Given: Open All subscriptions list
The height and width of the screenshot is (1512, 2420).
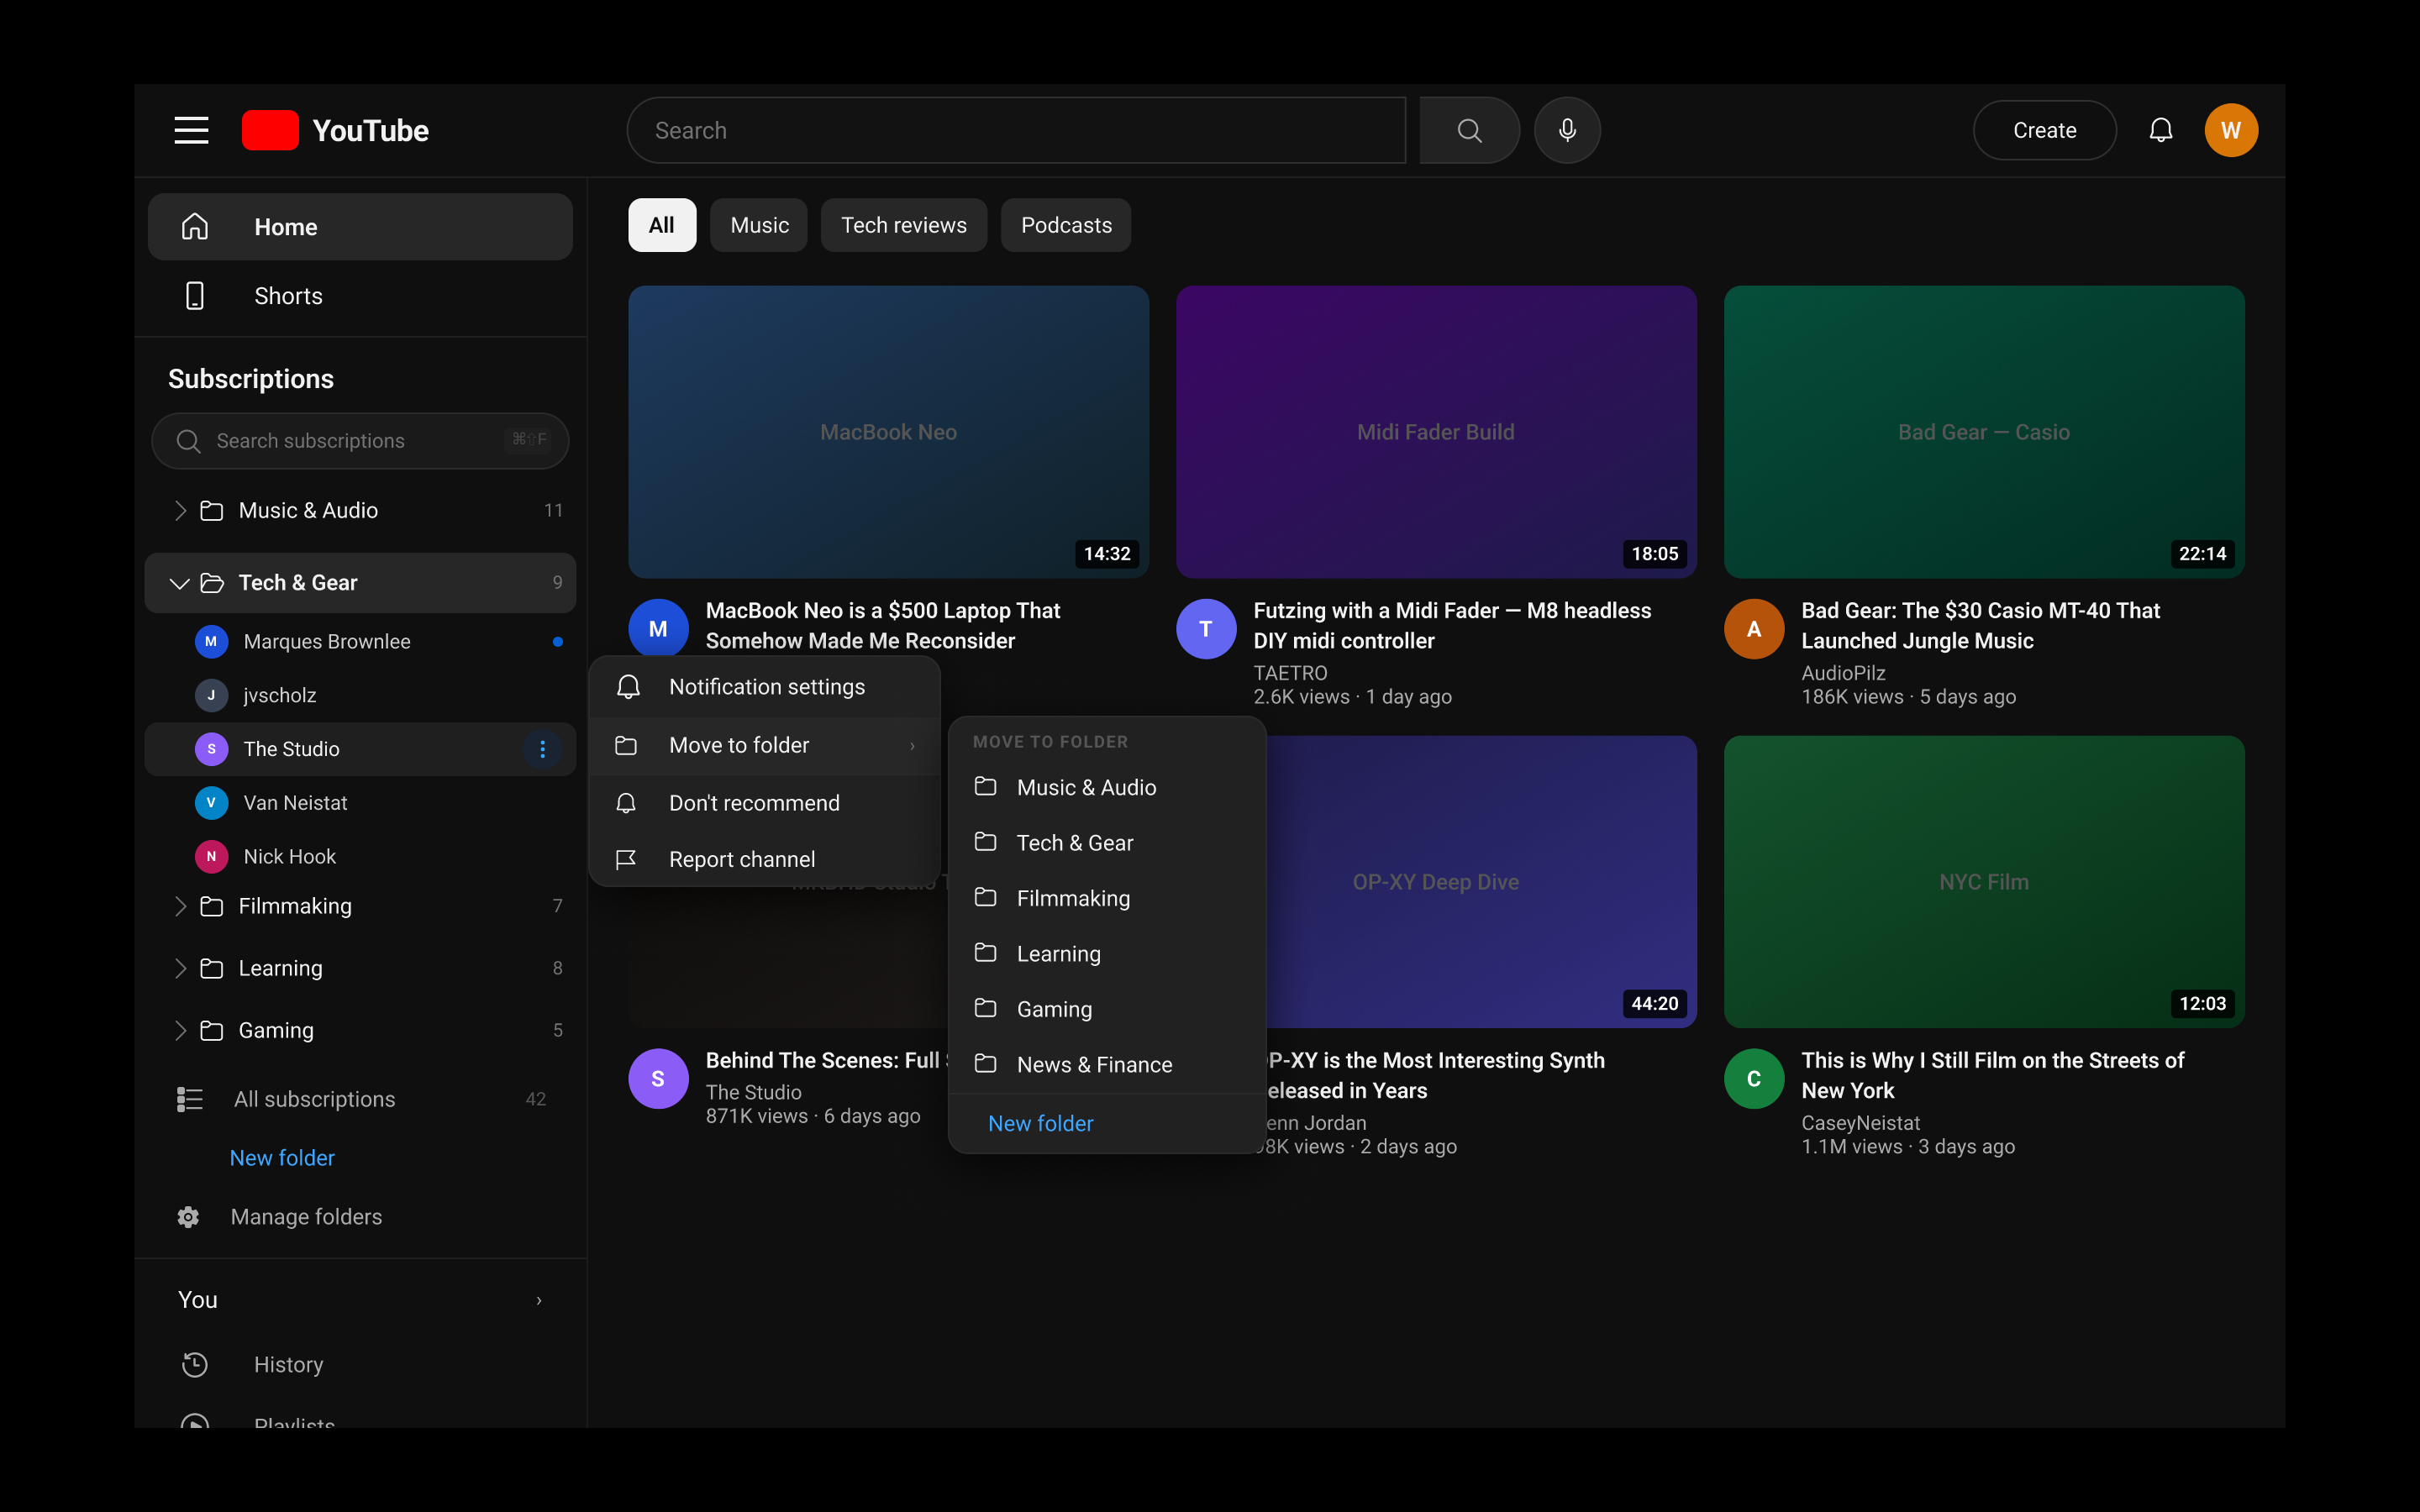Looking at the screenshot, I should [314, 1099].
